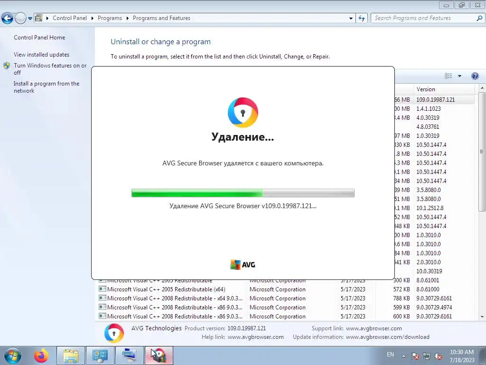Go back with the blue Back arrow
The width and height of the screenshot is (486, 365).
8,19
